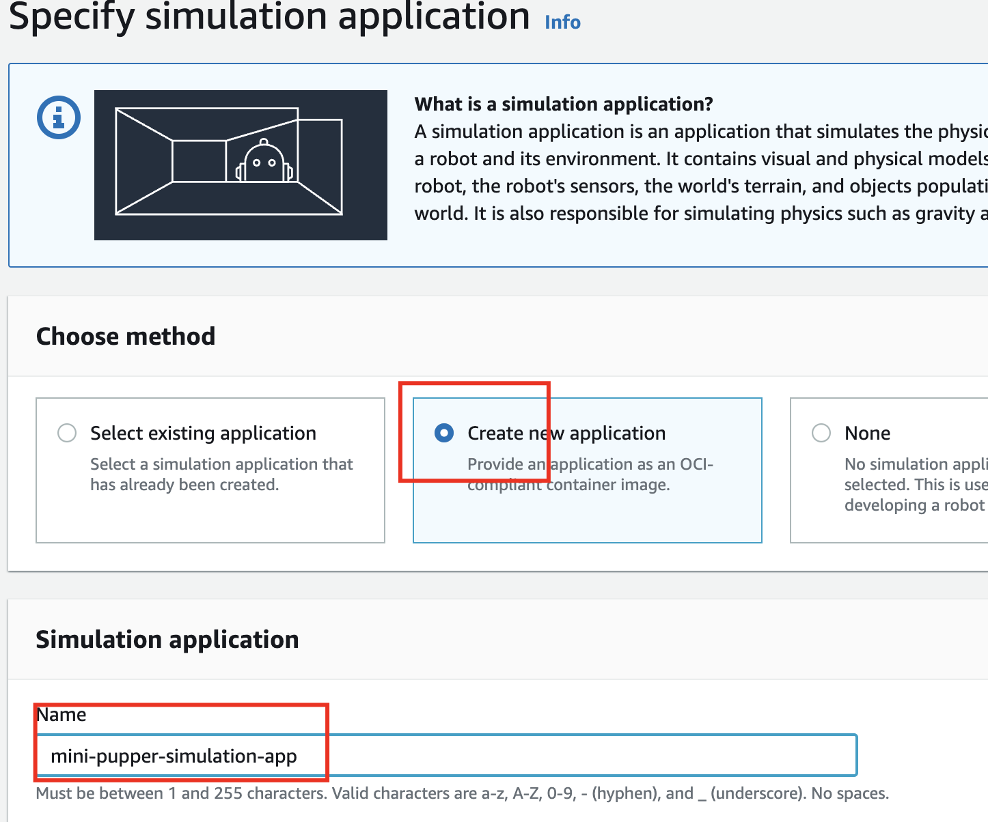Click the 'Select existing application' label text

203,433
